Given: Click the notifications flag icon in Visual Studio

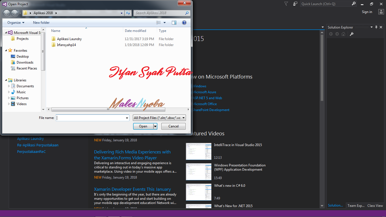Looking at the screenshot, I should pyautogui.click(x=286, y=4).
